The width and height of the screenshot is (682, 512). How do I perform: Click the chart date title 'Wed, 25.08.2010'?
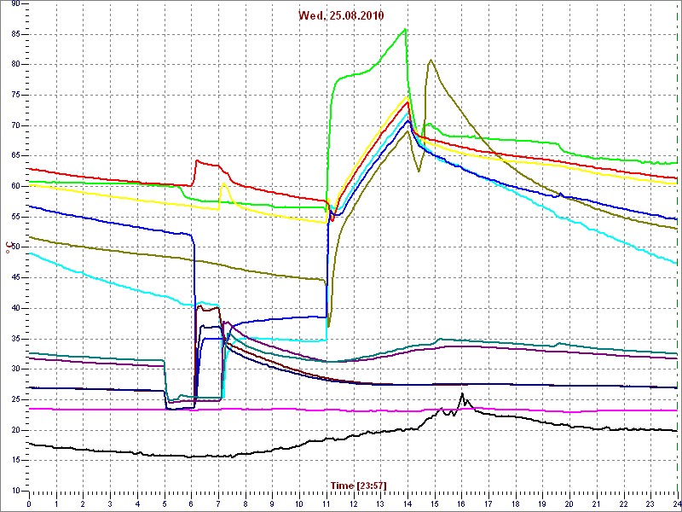[341, 15]
